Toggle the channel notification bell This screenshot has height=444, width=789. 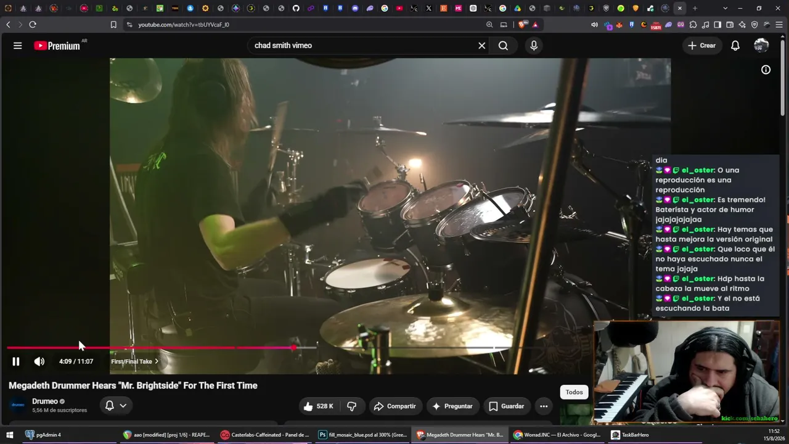pos(109,406)
